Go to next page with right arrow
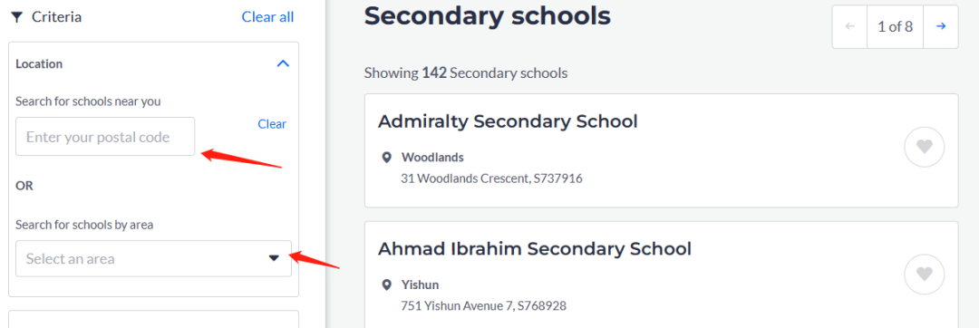 [x=941, y=26]
